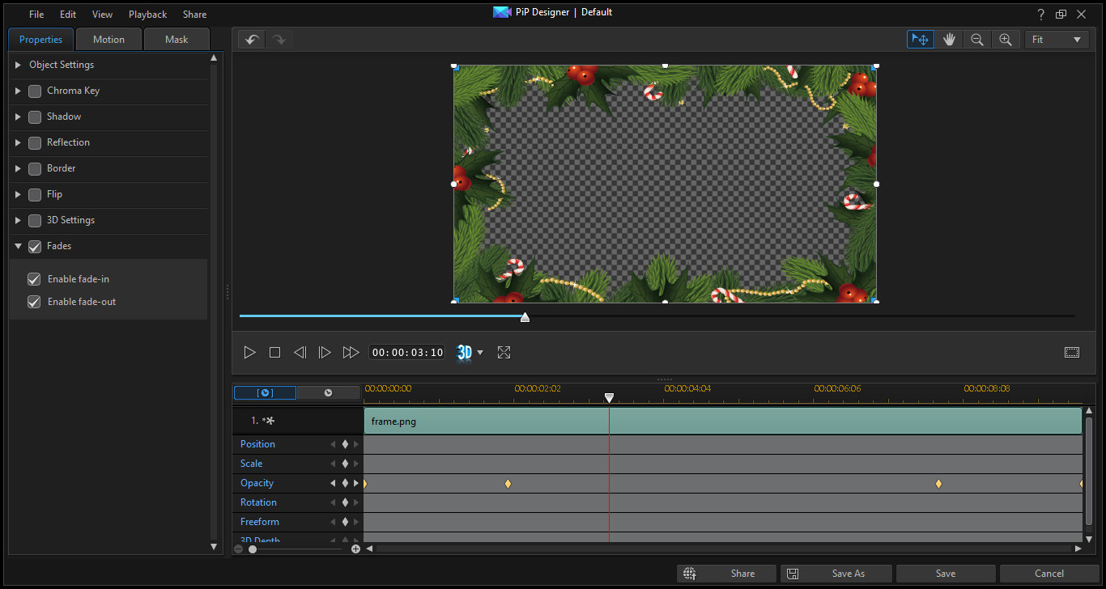Screen dimensions: 1106x589
Task: Select the hand pan tool
Action: tap(949, 40)
